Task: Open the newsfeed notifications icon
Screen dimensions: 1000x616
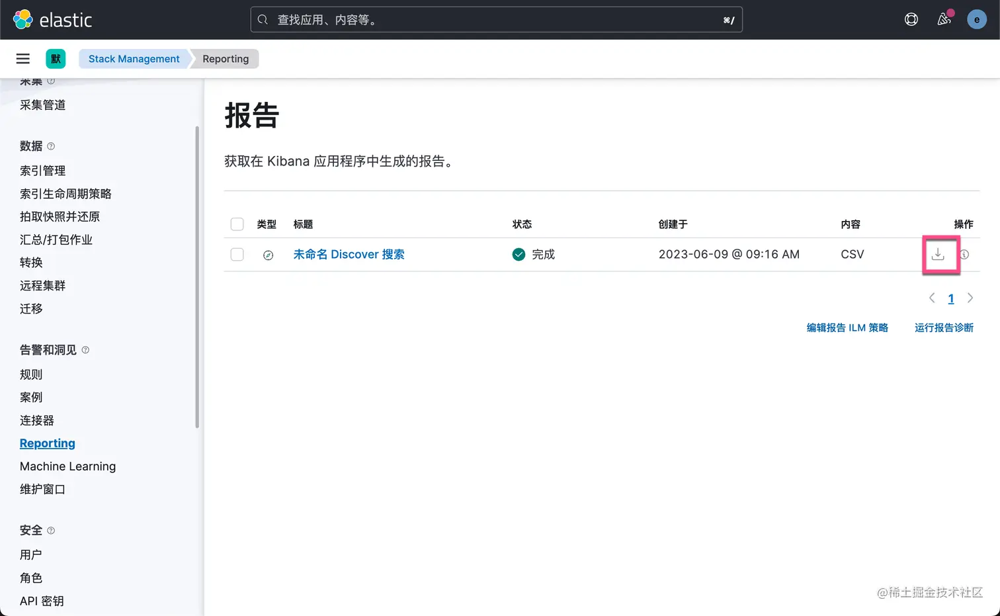Action: pyautogui.click(x=944, y=19)
